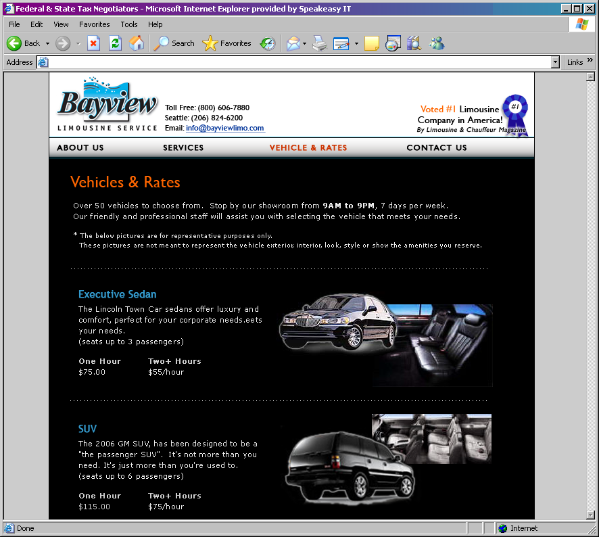Click the window-with-globe toolbar icon
Image resolution: width=599 pixels, height=537 pixels.
[393, 43]
